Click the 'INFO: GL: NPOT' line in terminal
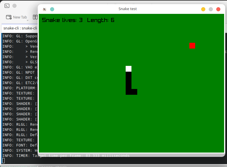 (20, 72)
